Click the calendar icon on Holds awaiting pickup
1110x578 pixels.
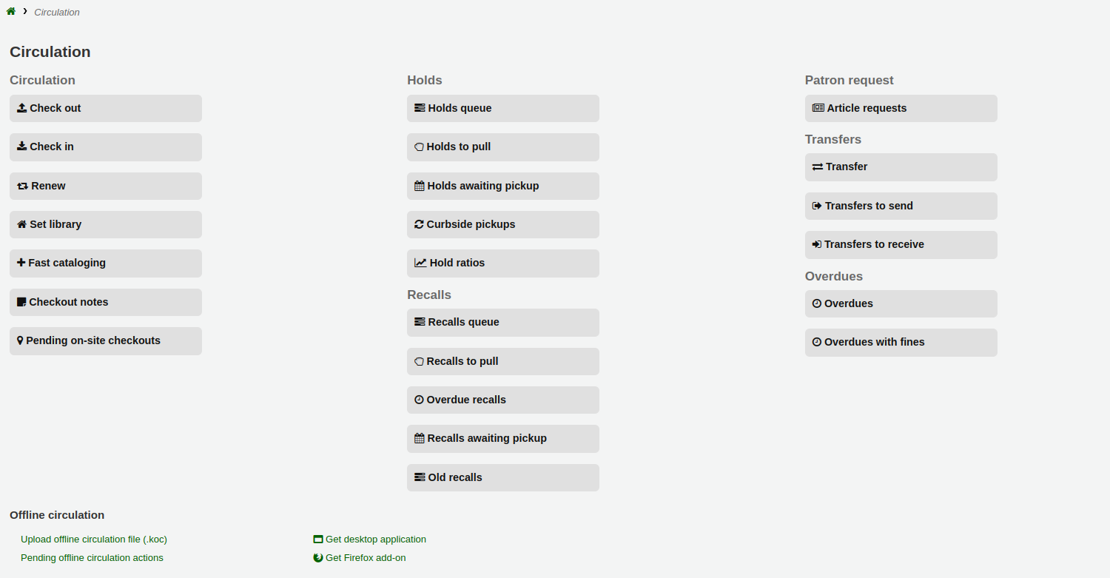(419, 185)
